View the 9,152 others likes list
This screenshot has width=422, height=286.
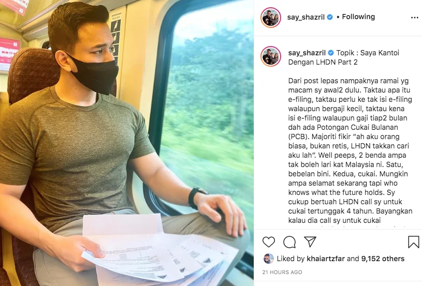[383, 259]
